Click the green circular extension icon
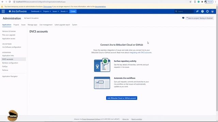 pyautogui.click(x=199, y=2)
